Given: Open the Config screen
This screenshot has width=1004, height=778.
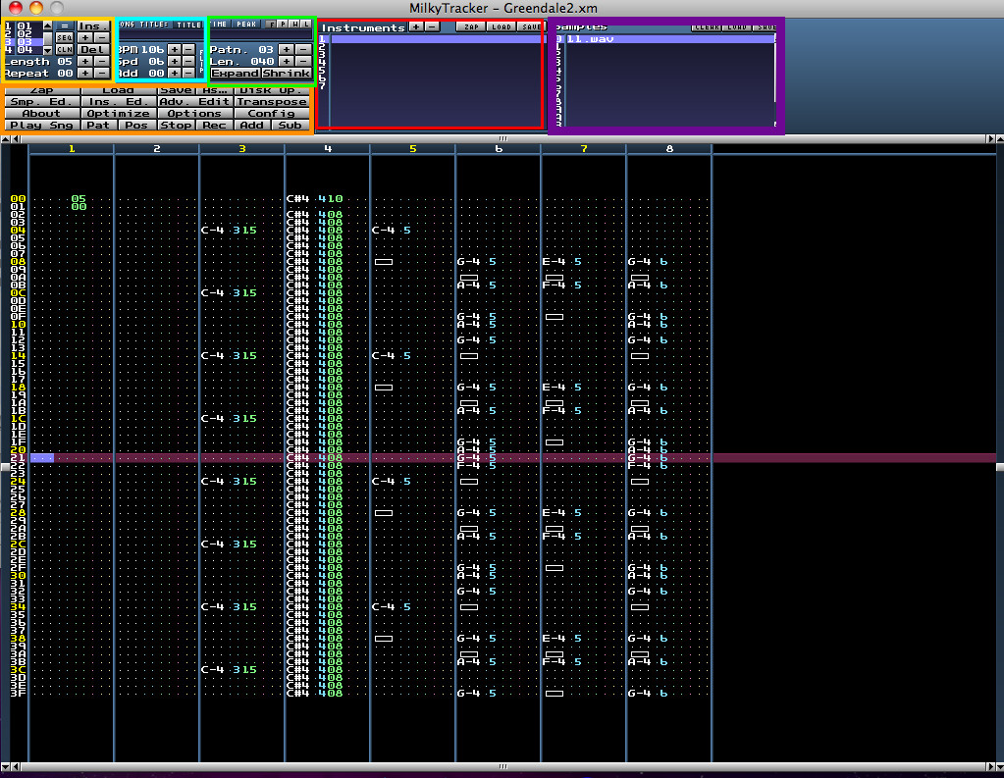Looking at the screenshot, I should click(272, 114).
